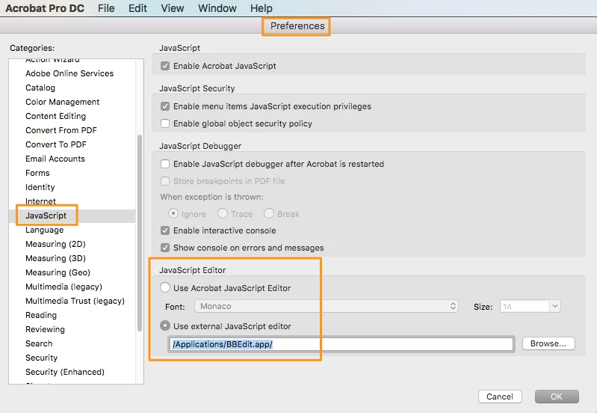
Task: Confirm preferences with OK button
Action: pos(557,397)
